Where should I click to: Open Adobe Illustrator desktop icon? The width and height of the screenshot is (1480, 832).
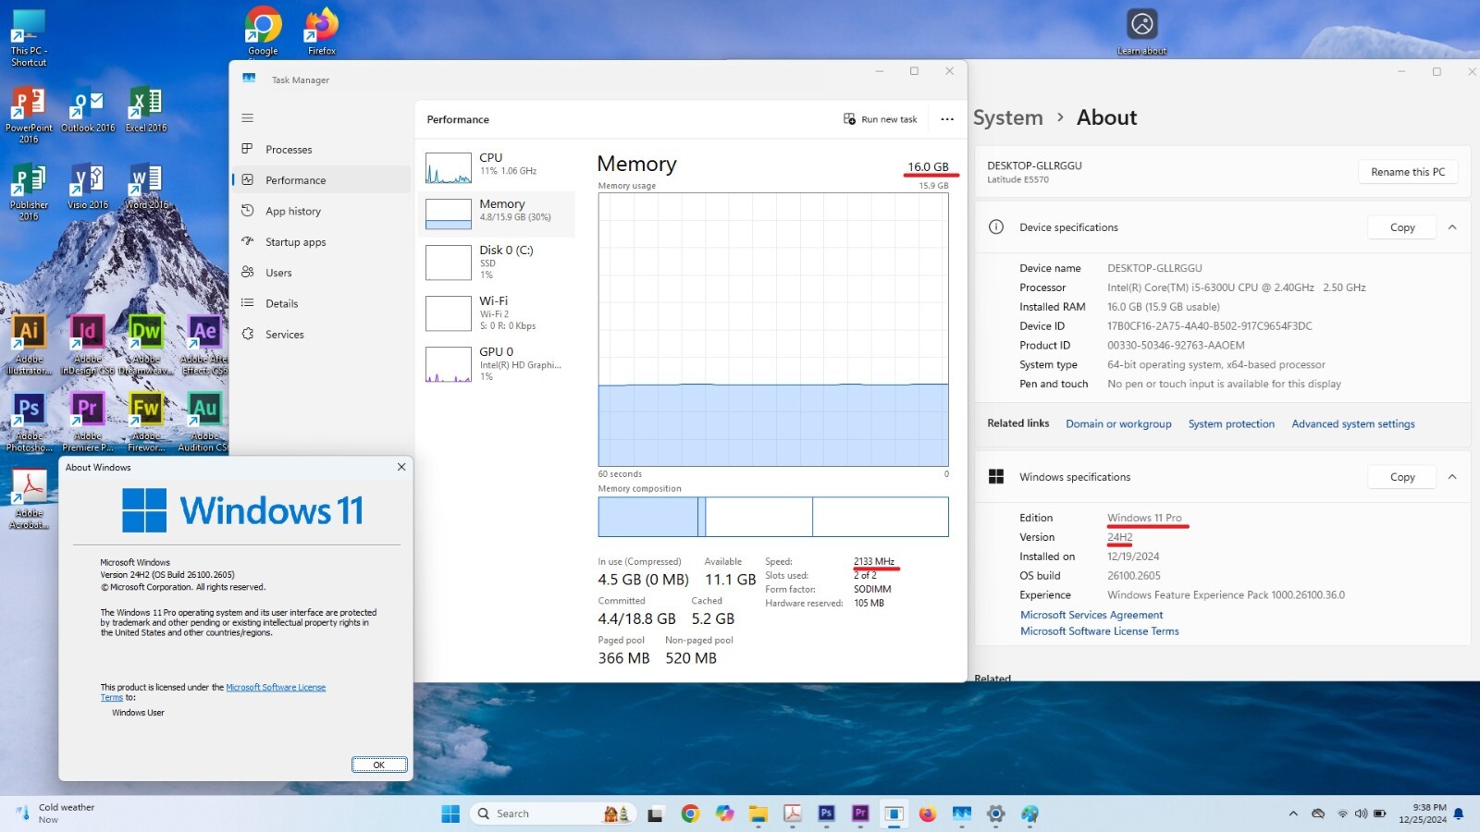(x=29, y=345)
